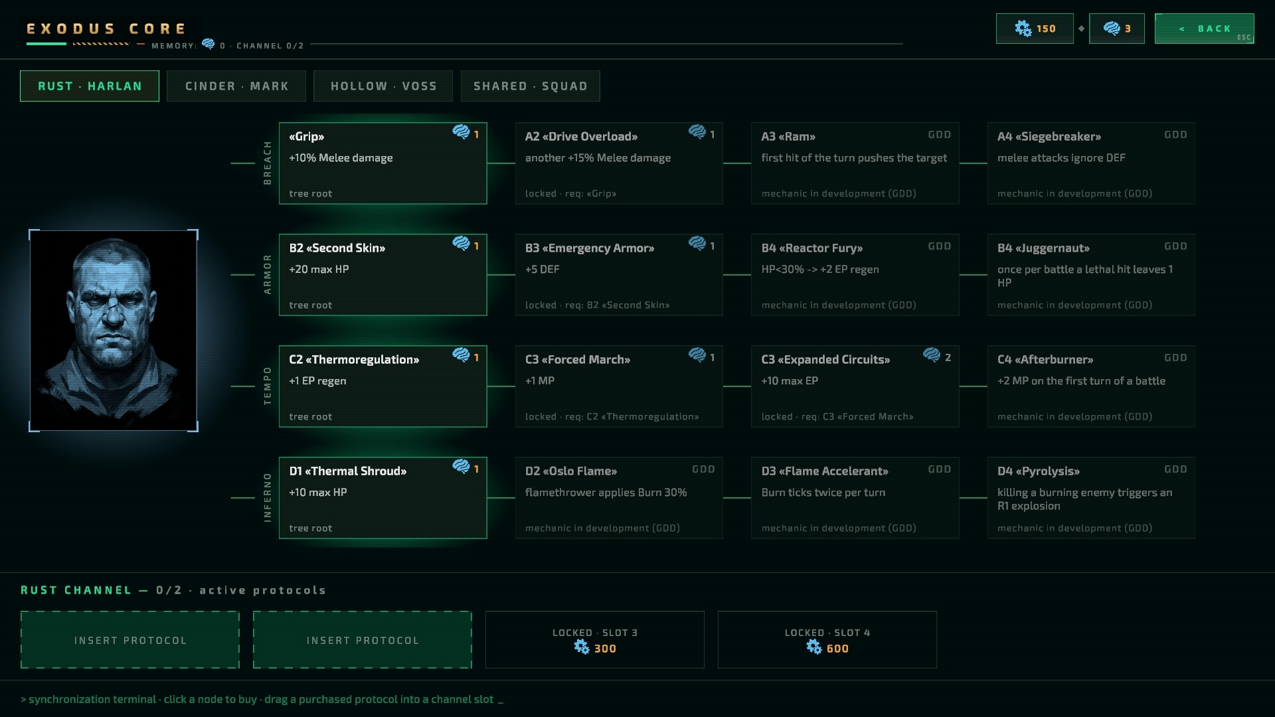The width and height of the screenshot is (1275, 717).
Task: Buy the «Grip» melee damage node
Action: 383,163
